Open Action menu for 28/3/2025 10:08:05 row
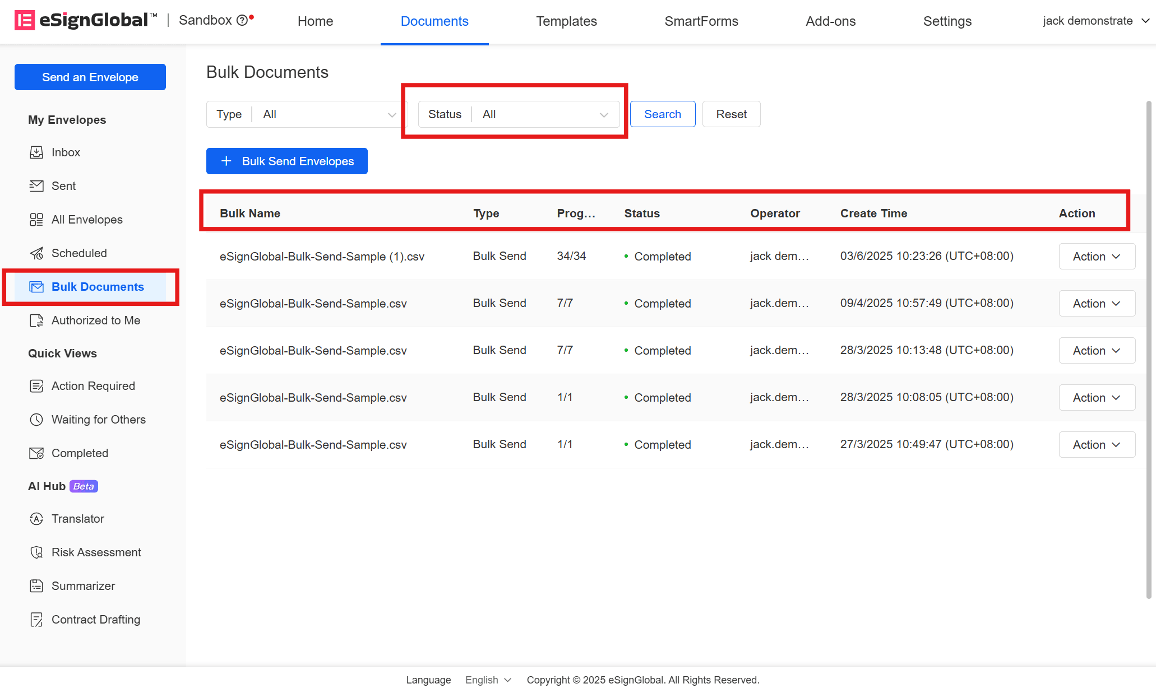The width and height of the screenshot is (1156, 693). [1097, 397]
